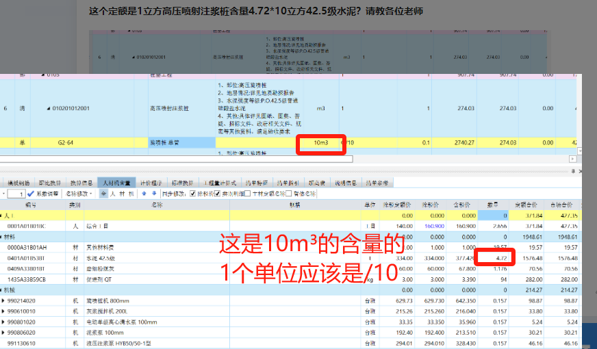Click the blue checkmark 系数调整 icon
The height and width of the screenshot is (349, 597).
(31, 194)
